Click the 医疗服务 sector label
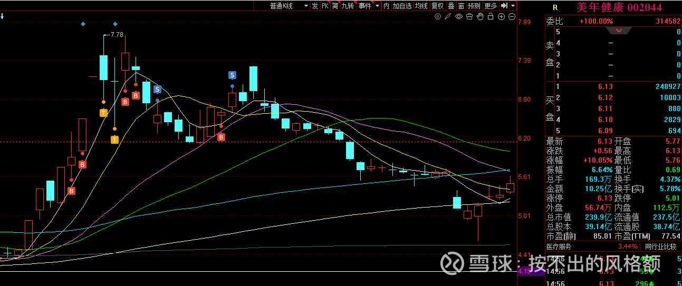This screenshot has width=682, height=286. (562, 246)
